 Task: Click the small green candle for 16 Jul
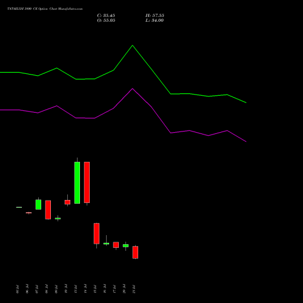[x=106, y=244]
